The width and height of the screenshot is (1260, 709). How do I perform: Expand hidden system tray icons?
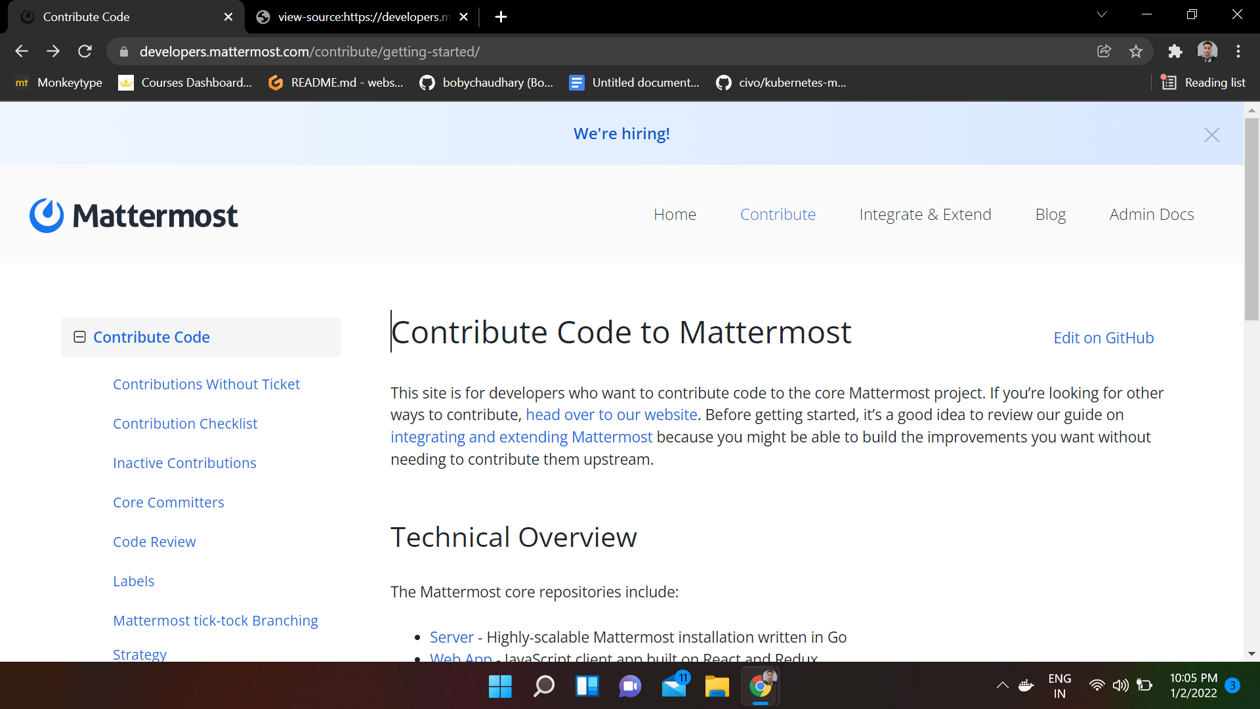tap(1002, 685)
